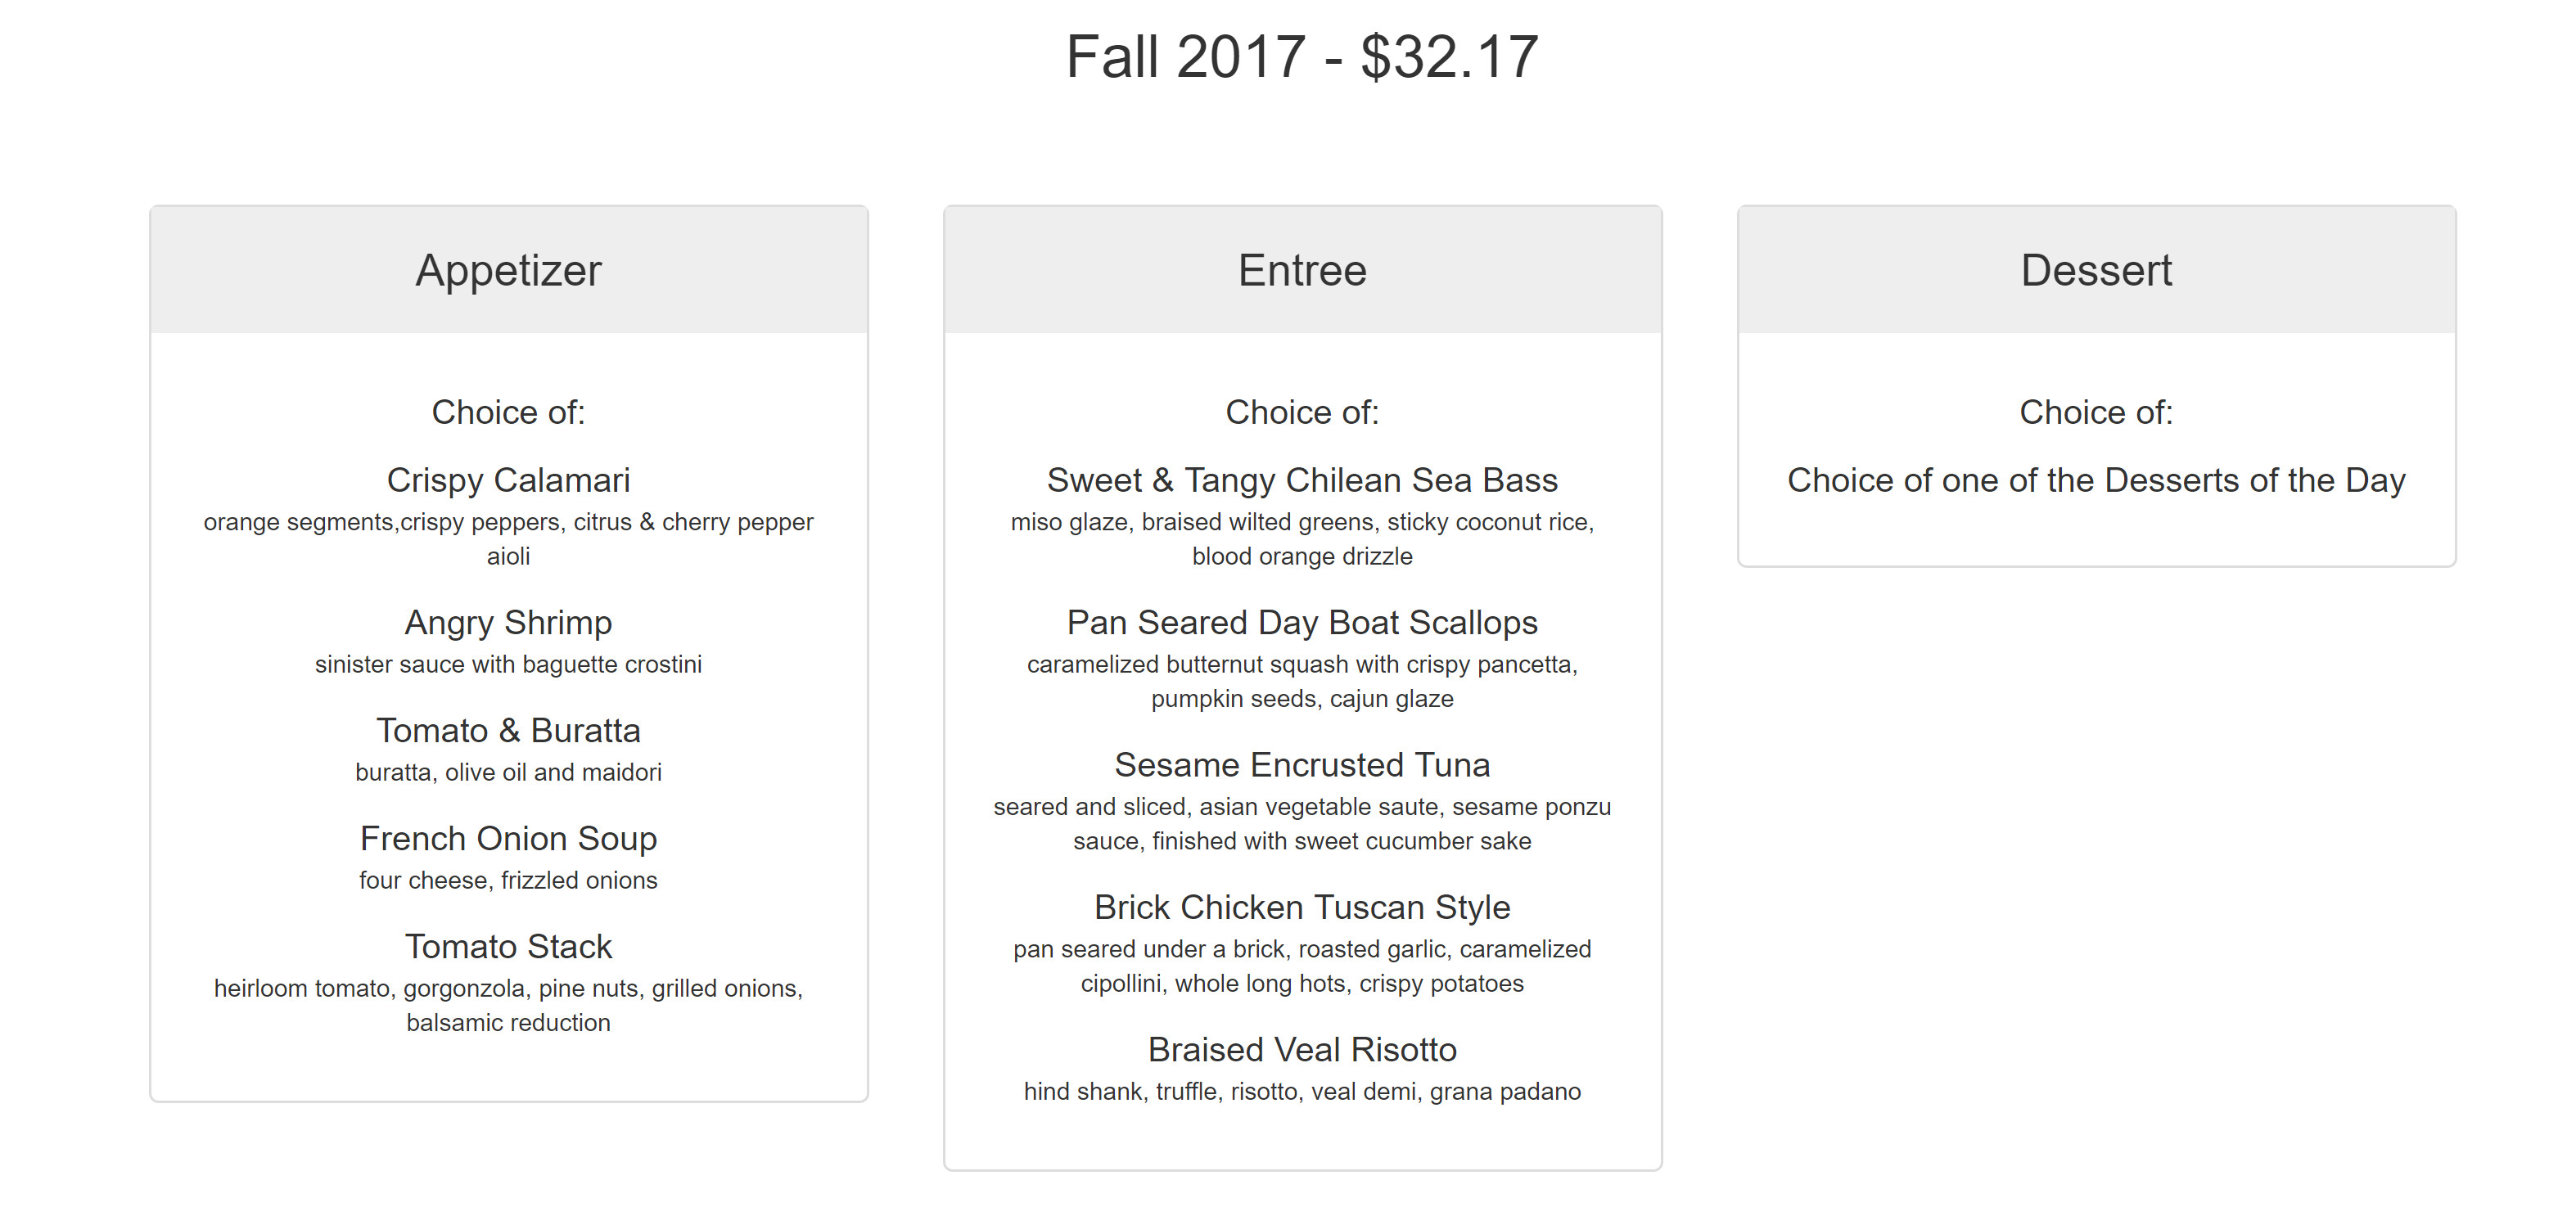Select Pan Seared Day Boat Scallops
The image size is (2576, 1216).
[x=1302, y=622]
